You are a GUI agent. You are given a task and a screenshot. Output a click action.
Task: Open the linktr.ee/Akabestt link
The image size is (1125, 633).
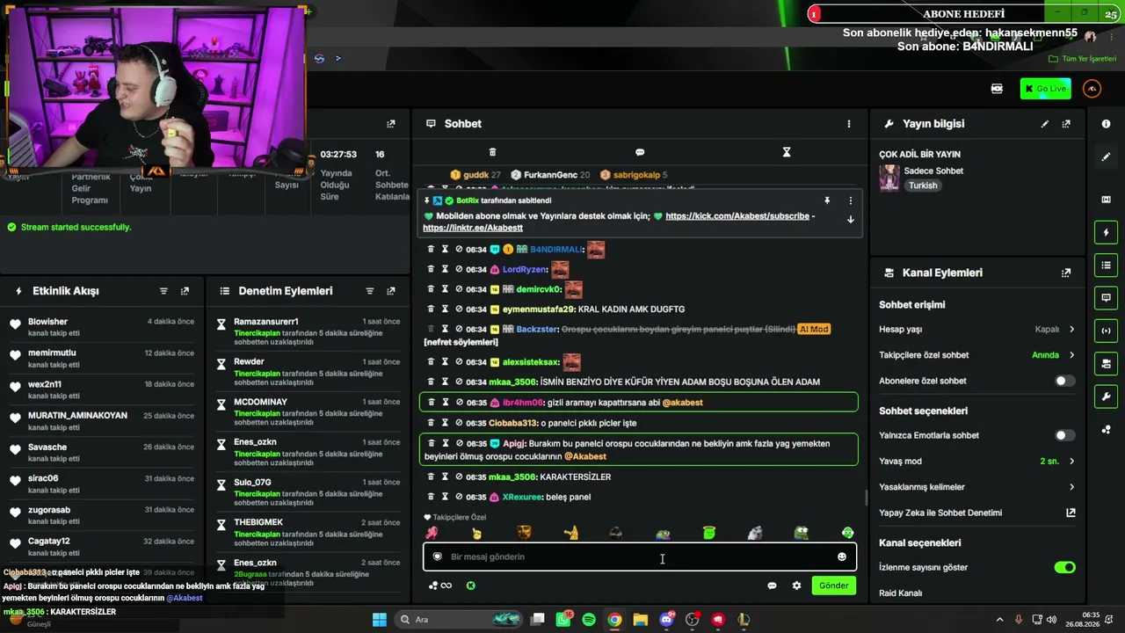(473, 228)
